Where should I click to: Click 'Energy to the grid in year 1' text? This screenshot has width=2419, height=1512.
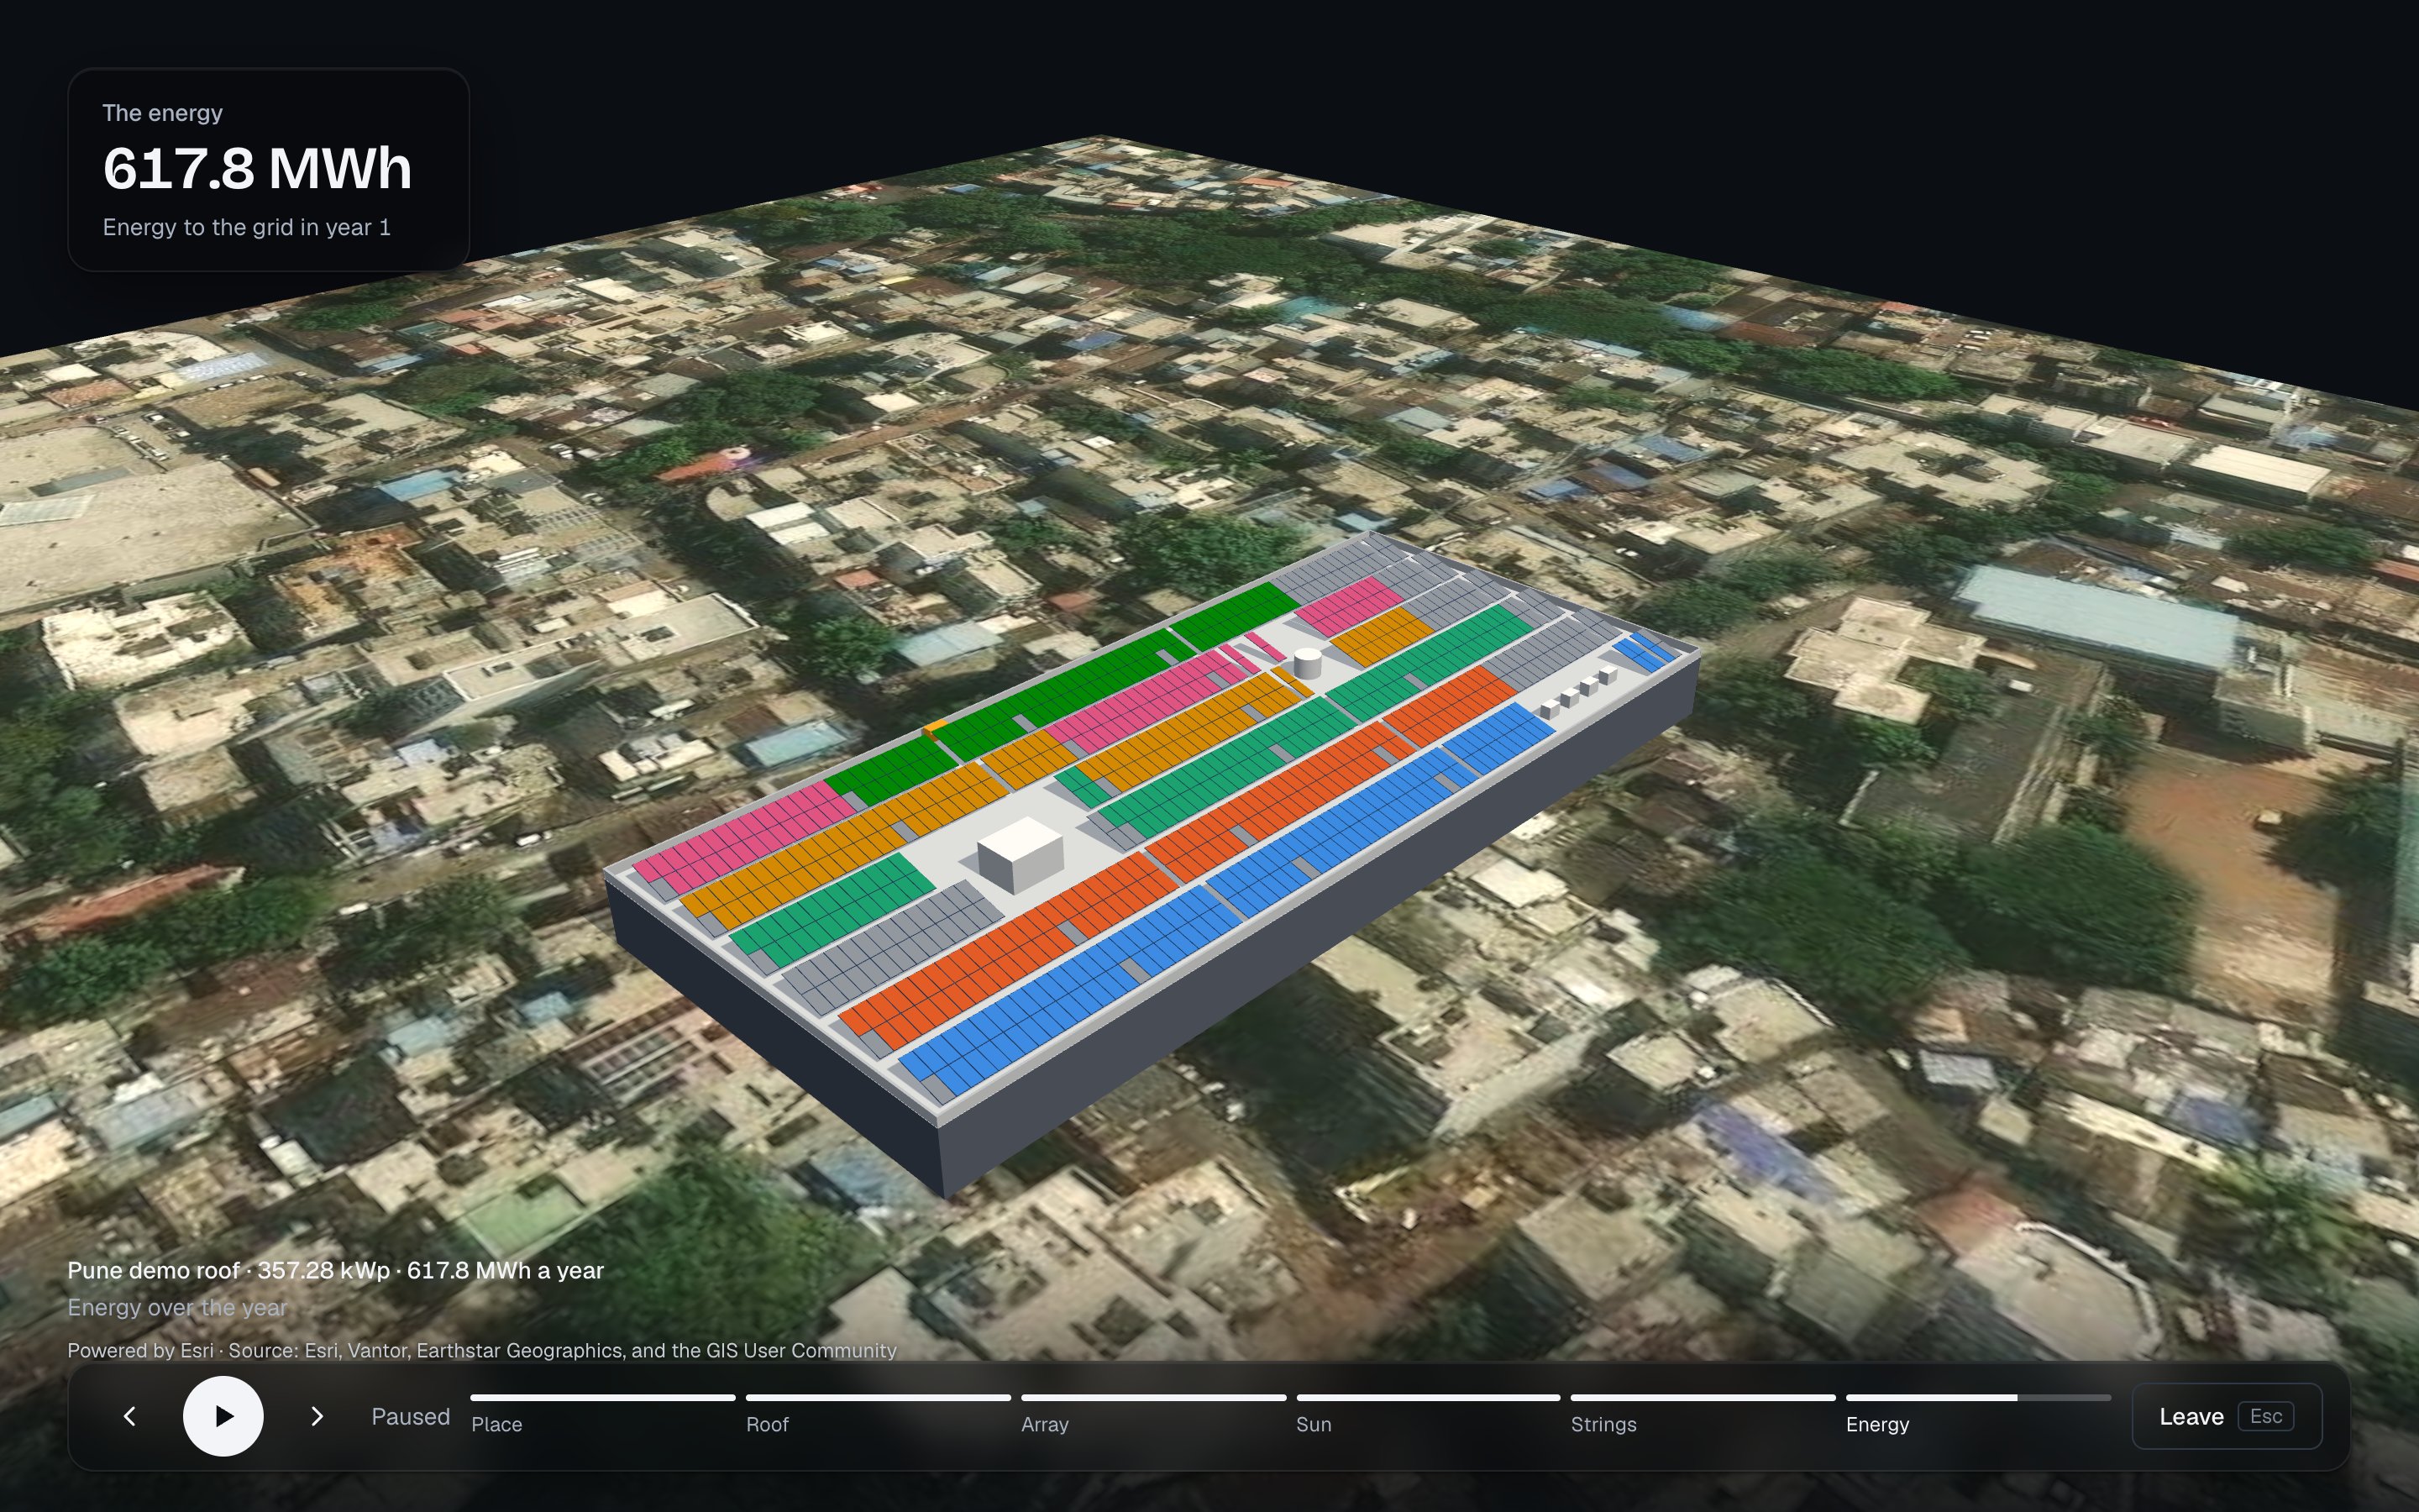tap(246, 228)
